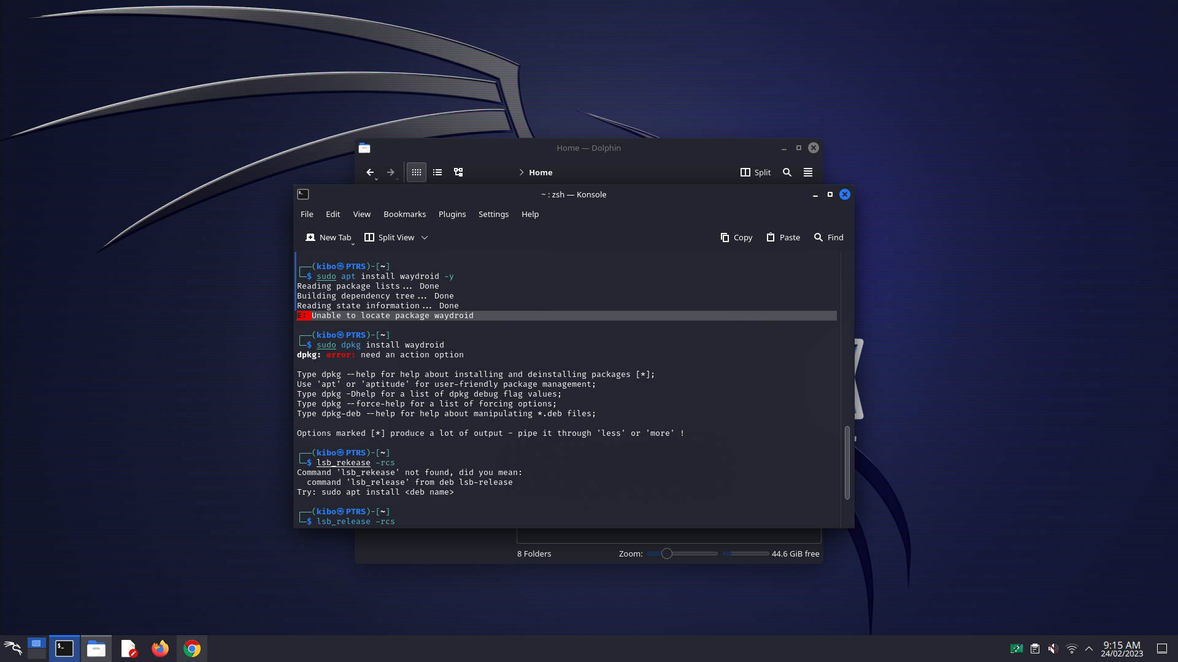Click the Split button in Dolphin
The image size is (1178, 662).
756,172
